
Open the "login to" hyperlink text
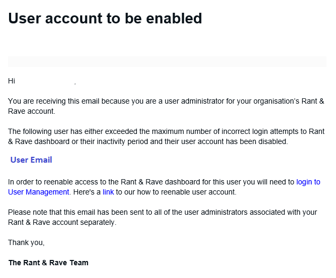[x=308, y=182]
